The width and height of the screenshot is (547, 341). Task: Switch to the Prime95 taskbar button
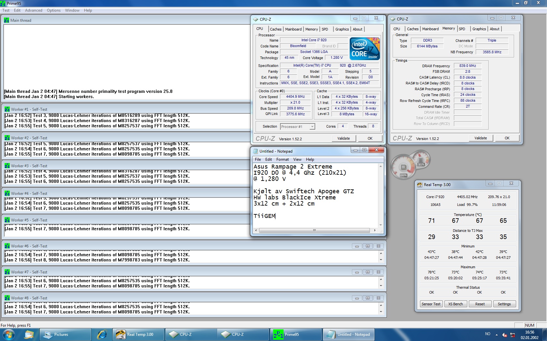pos(296,335)
